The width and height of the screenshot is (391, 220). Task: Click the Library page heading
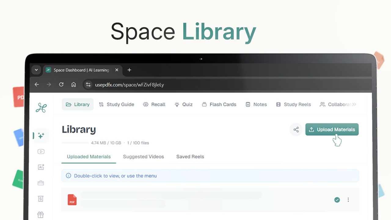79,130
